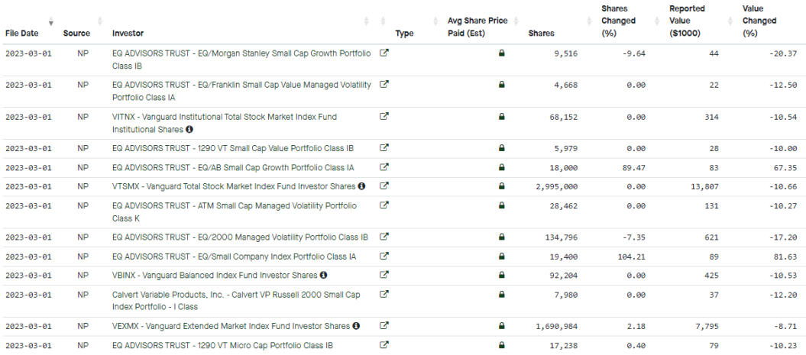Select reported value 621
The width and height of the screenshot is (806, 355).
(713, 237)
